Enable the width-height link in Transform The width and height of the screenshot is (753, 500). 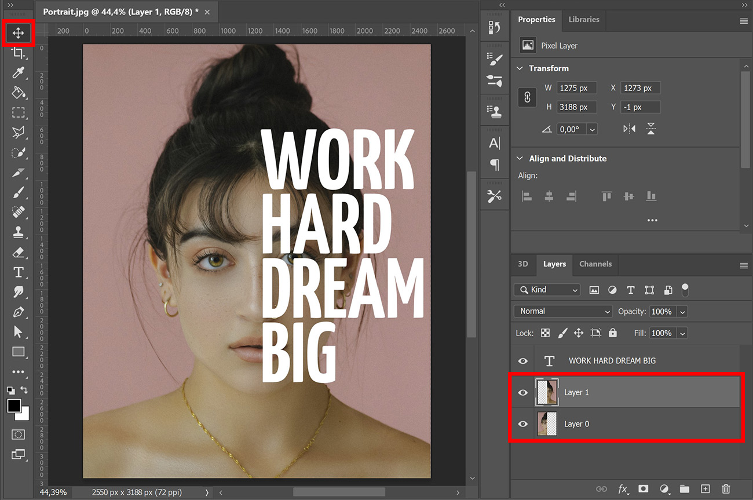pyautogui.click(x=527, y=97)
